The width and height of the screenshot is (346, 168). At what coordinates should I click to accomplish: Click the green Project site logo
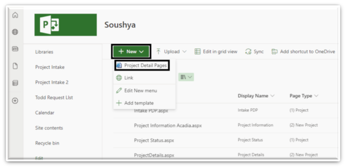pos(65,25)
